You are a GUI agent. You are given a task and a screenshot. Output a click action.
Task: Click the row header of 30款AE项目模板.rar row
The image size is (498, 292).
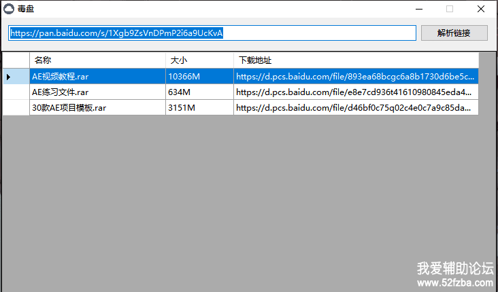(16, 108)
